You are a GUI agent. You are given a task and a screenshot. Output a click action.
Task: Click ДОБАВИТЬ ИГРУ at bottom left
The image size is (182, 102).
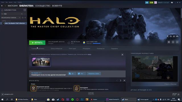point(7,94)
